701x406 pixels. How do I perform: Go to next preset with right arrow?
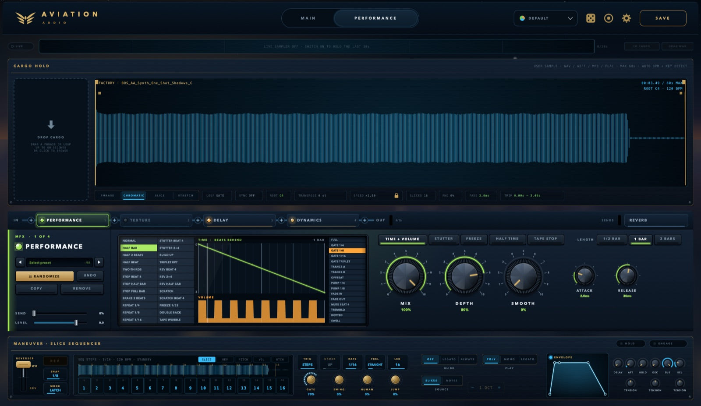[x=99, y=262]
